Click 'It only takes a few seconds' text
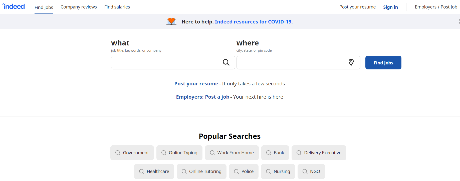This screenshot has width=460, height=181. click(x=253, y=84)
